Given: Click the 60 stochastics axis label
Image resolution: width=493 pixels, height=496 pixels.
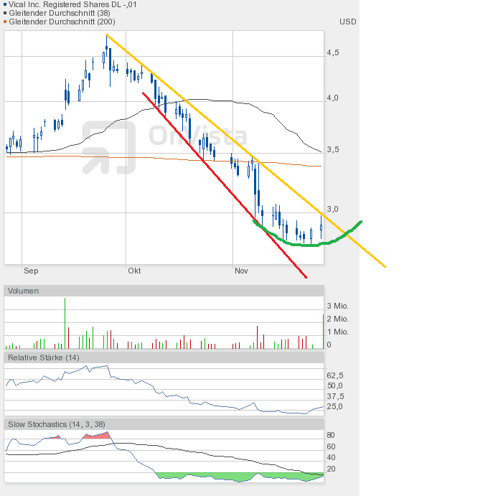Looking at the screenshot, I should click(x=331, y=446).
